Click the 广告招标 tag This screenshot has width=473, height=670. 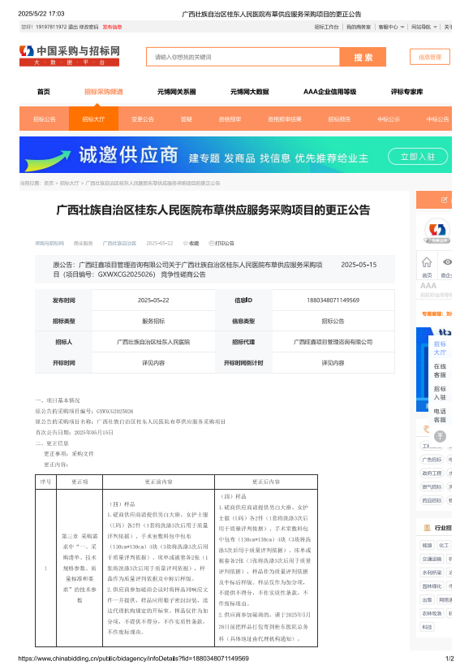(x=432, y=460)
